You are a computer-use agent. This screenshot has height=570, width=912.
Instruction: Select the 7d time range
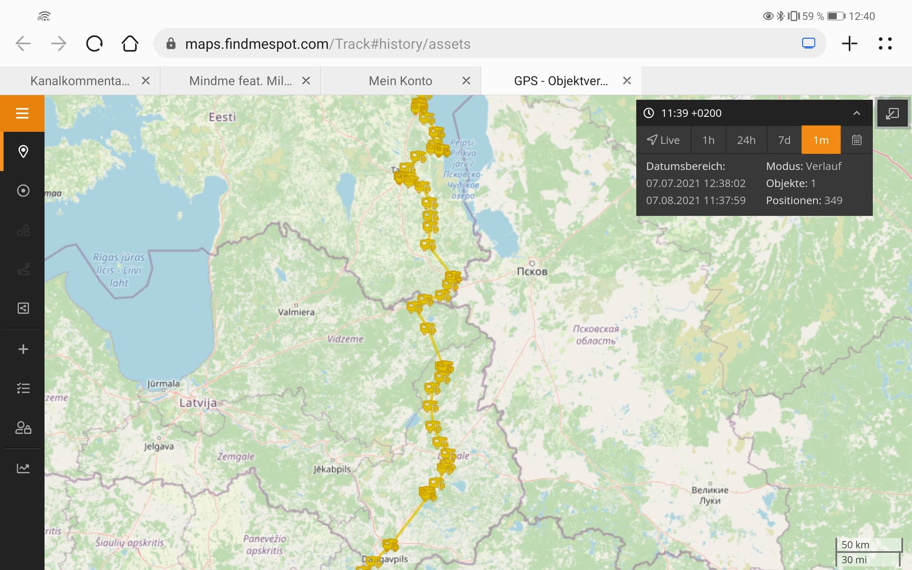(x=784, y=140)
